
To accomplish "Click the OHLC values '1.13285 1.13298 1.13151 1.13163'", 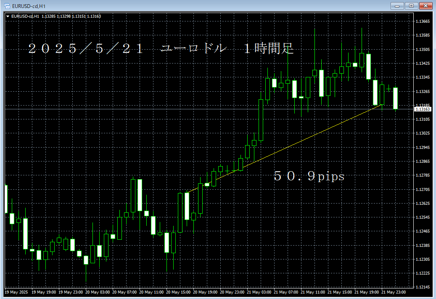I will tap(71, 16).
